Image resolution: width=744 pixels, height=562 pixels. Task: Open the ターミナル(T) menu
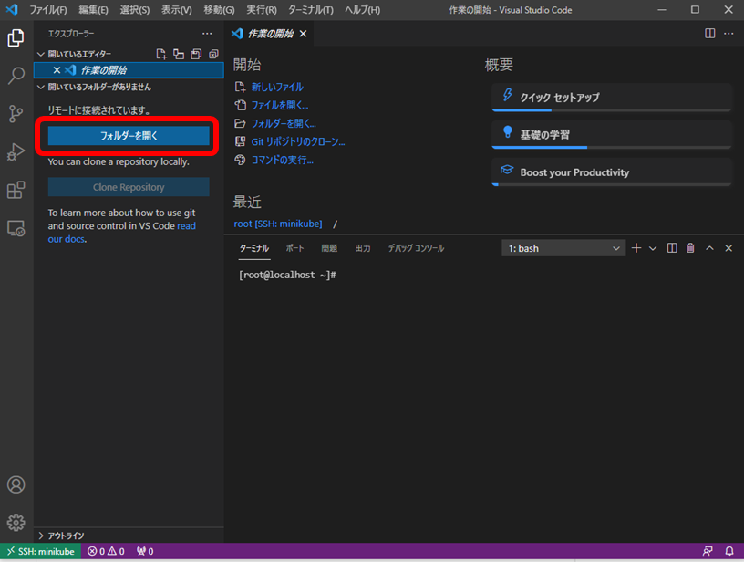click(311, 10)
